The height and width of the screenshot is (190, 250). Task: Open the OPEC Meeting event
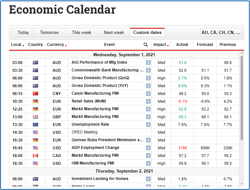[x=84, y=132]
